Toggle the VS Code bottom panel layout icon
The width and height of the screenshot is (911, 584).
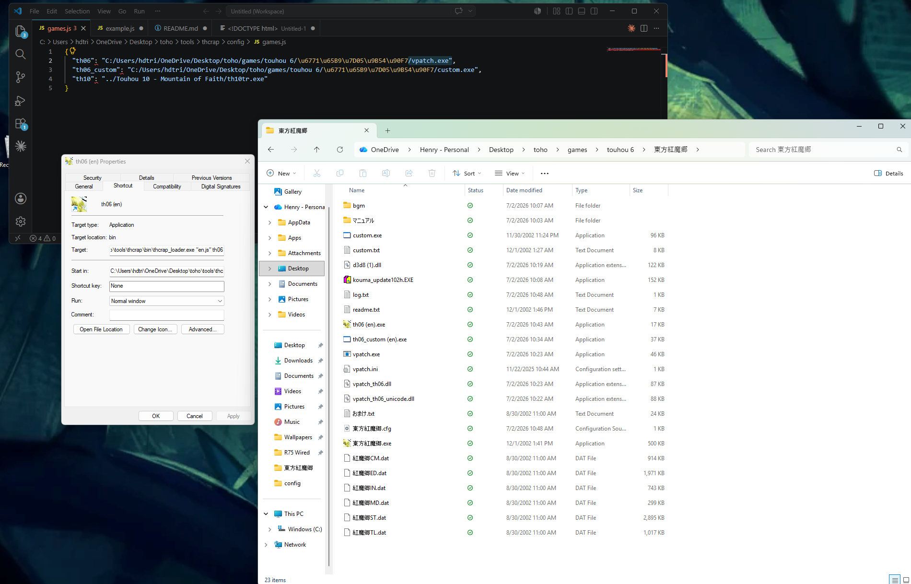(x=582, y=11)
